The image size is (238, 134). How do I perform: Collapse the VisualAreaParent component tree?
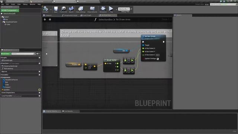point(3,22)
